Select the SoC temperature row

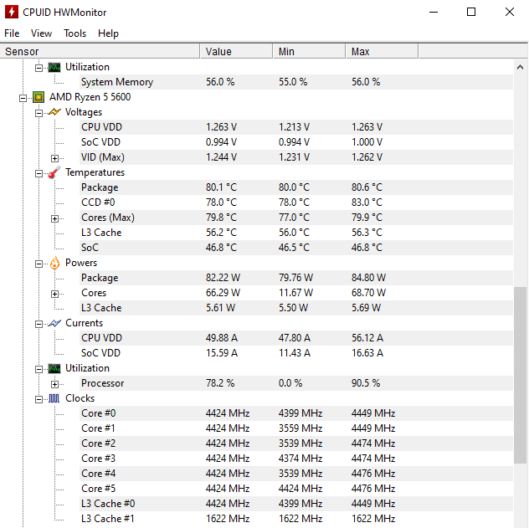296,248
